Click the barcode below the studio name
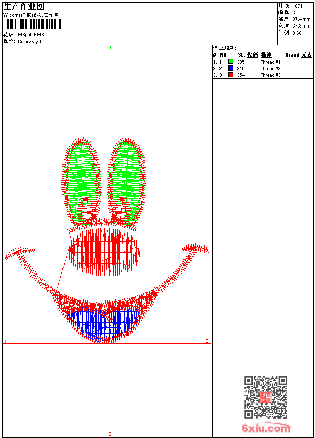Screen dimensions: 315x438 [x=33, y=24]
